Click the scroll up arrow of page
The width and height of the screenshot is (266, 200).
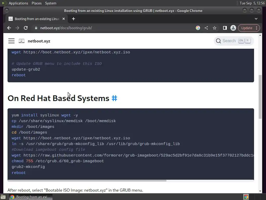click(x=260, y=35)
